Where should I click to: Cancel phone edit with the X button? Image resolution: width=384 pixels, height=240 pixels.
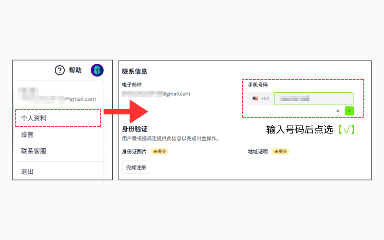point(338,111)
